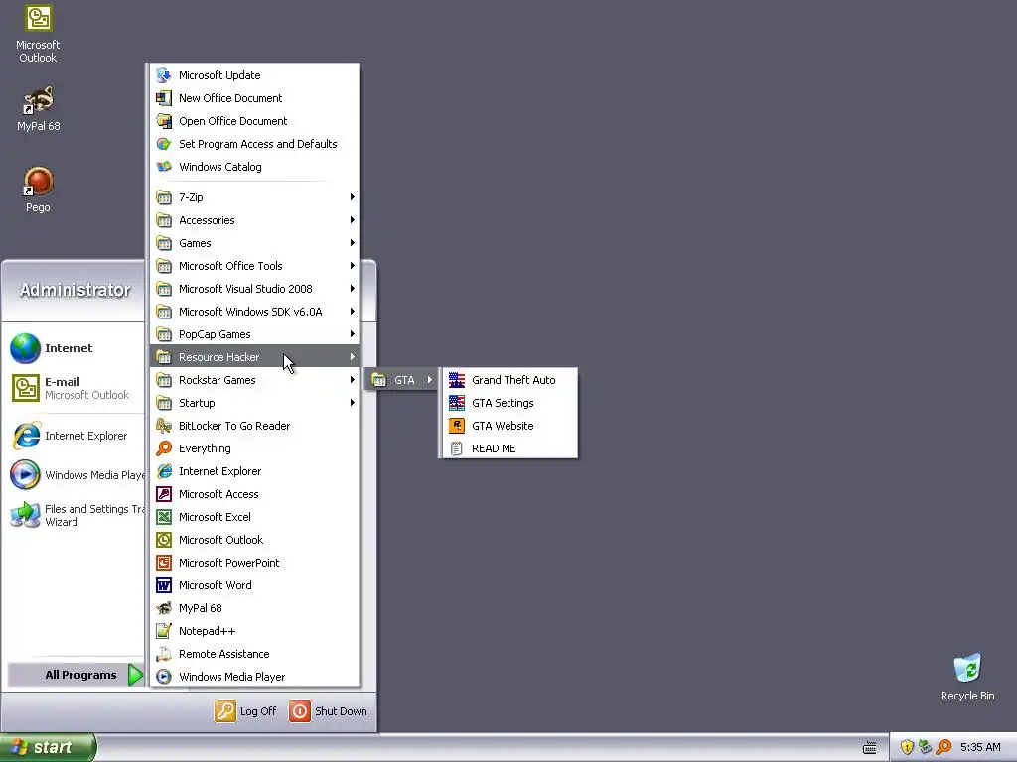Click the Files and Settings Transfer Wizard icon
The height and width of the screenshot is (762, 1017).
click(x=25, y=516)
